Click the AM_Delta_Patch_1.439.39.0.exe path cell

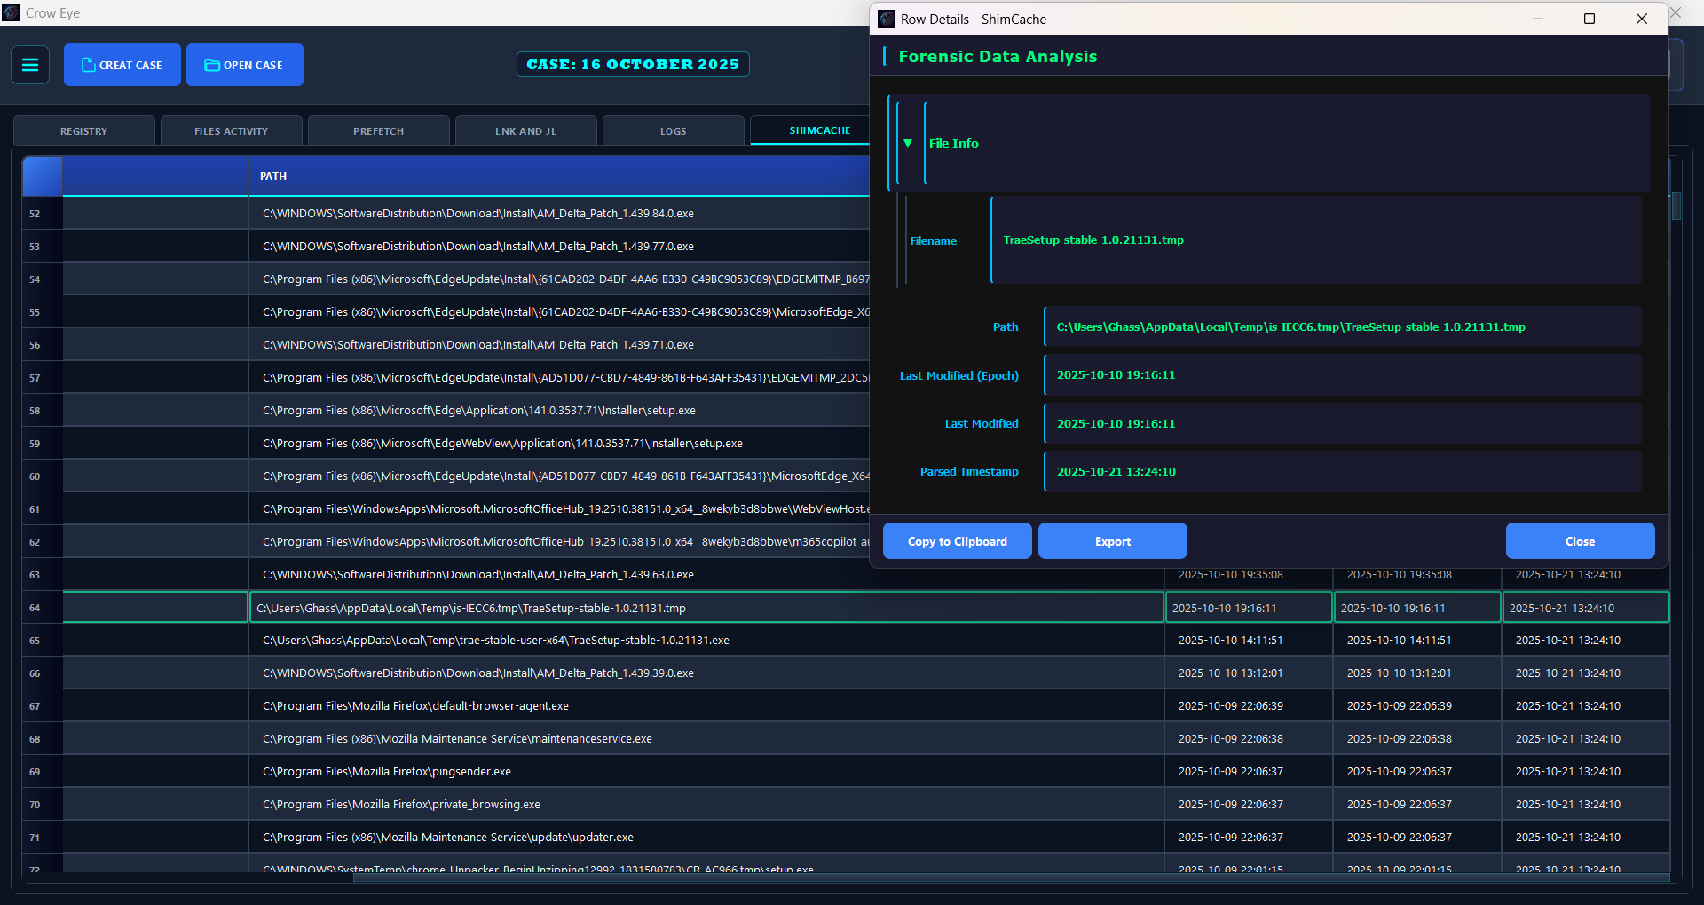tap(706, 673)
